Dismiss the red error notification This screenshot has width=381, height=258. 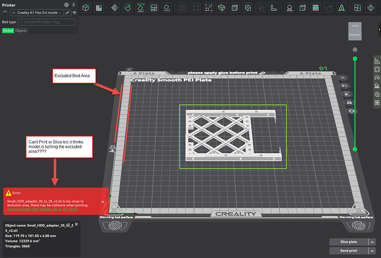click(103, 202)
